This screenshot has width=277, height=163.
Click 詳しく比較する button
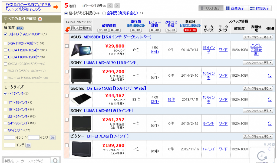(81, 28)
